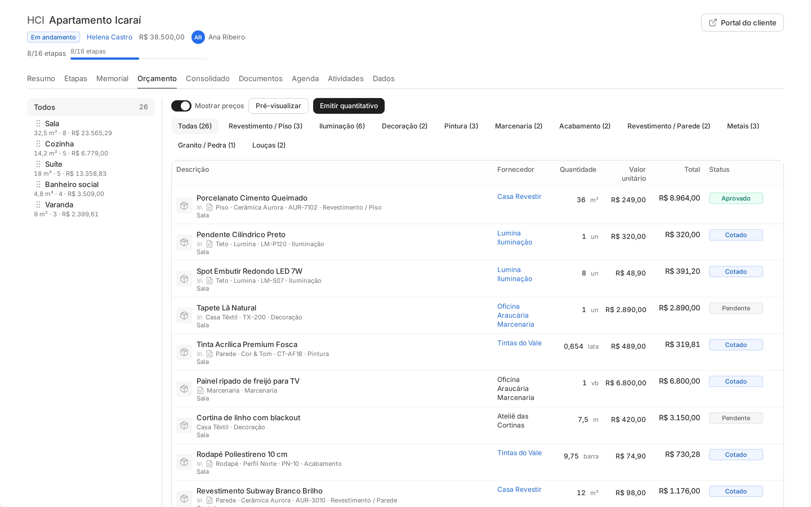The width and height of the screenshot is (811, 507).
Task: Click the Em andamento status badge
Action: click(x=53, y=37)
